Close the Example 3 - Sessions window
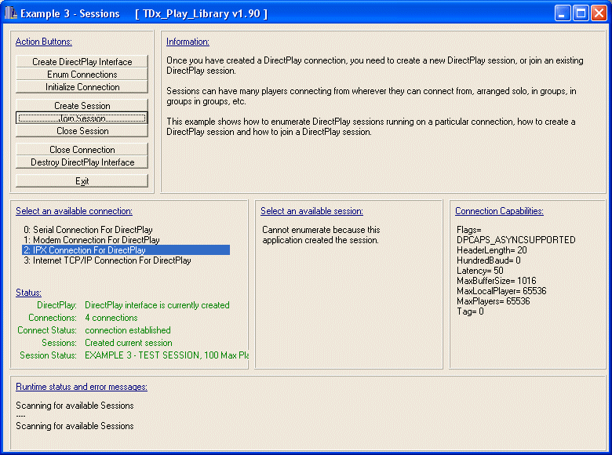Viewport: 612px width, 455px height. (599, 13)
